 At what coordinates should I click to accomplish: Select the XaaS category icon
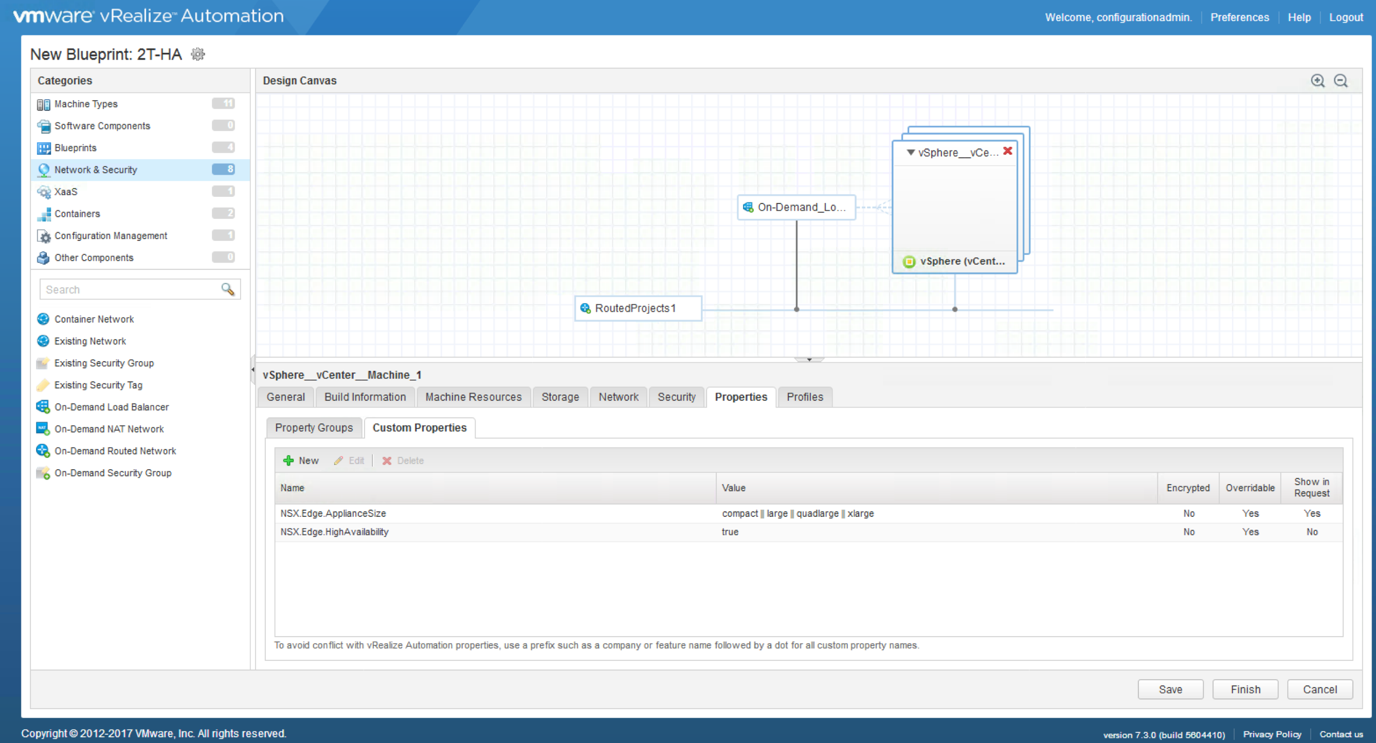click(43, 192)
